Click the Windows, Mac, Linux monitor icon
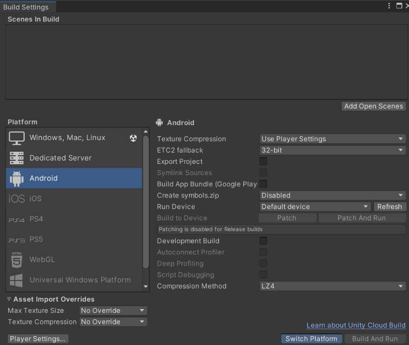 [17, 138]
